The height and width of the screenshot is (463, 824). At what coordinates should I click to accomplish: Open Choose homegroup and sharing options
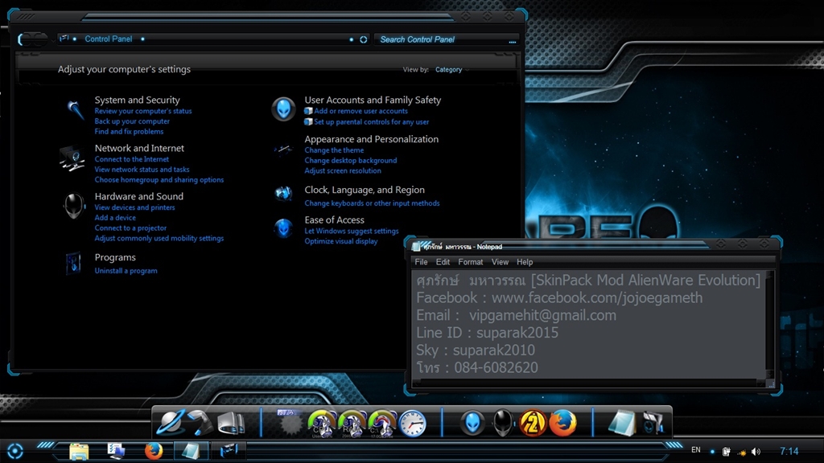[159, 179]
